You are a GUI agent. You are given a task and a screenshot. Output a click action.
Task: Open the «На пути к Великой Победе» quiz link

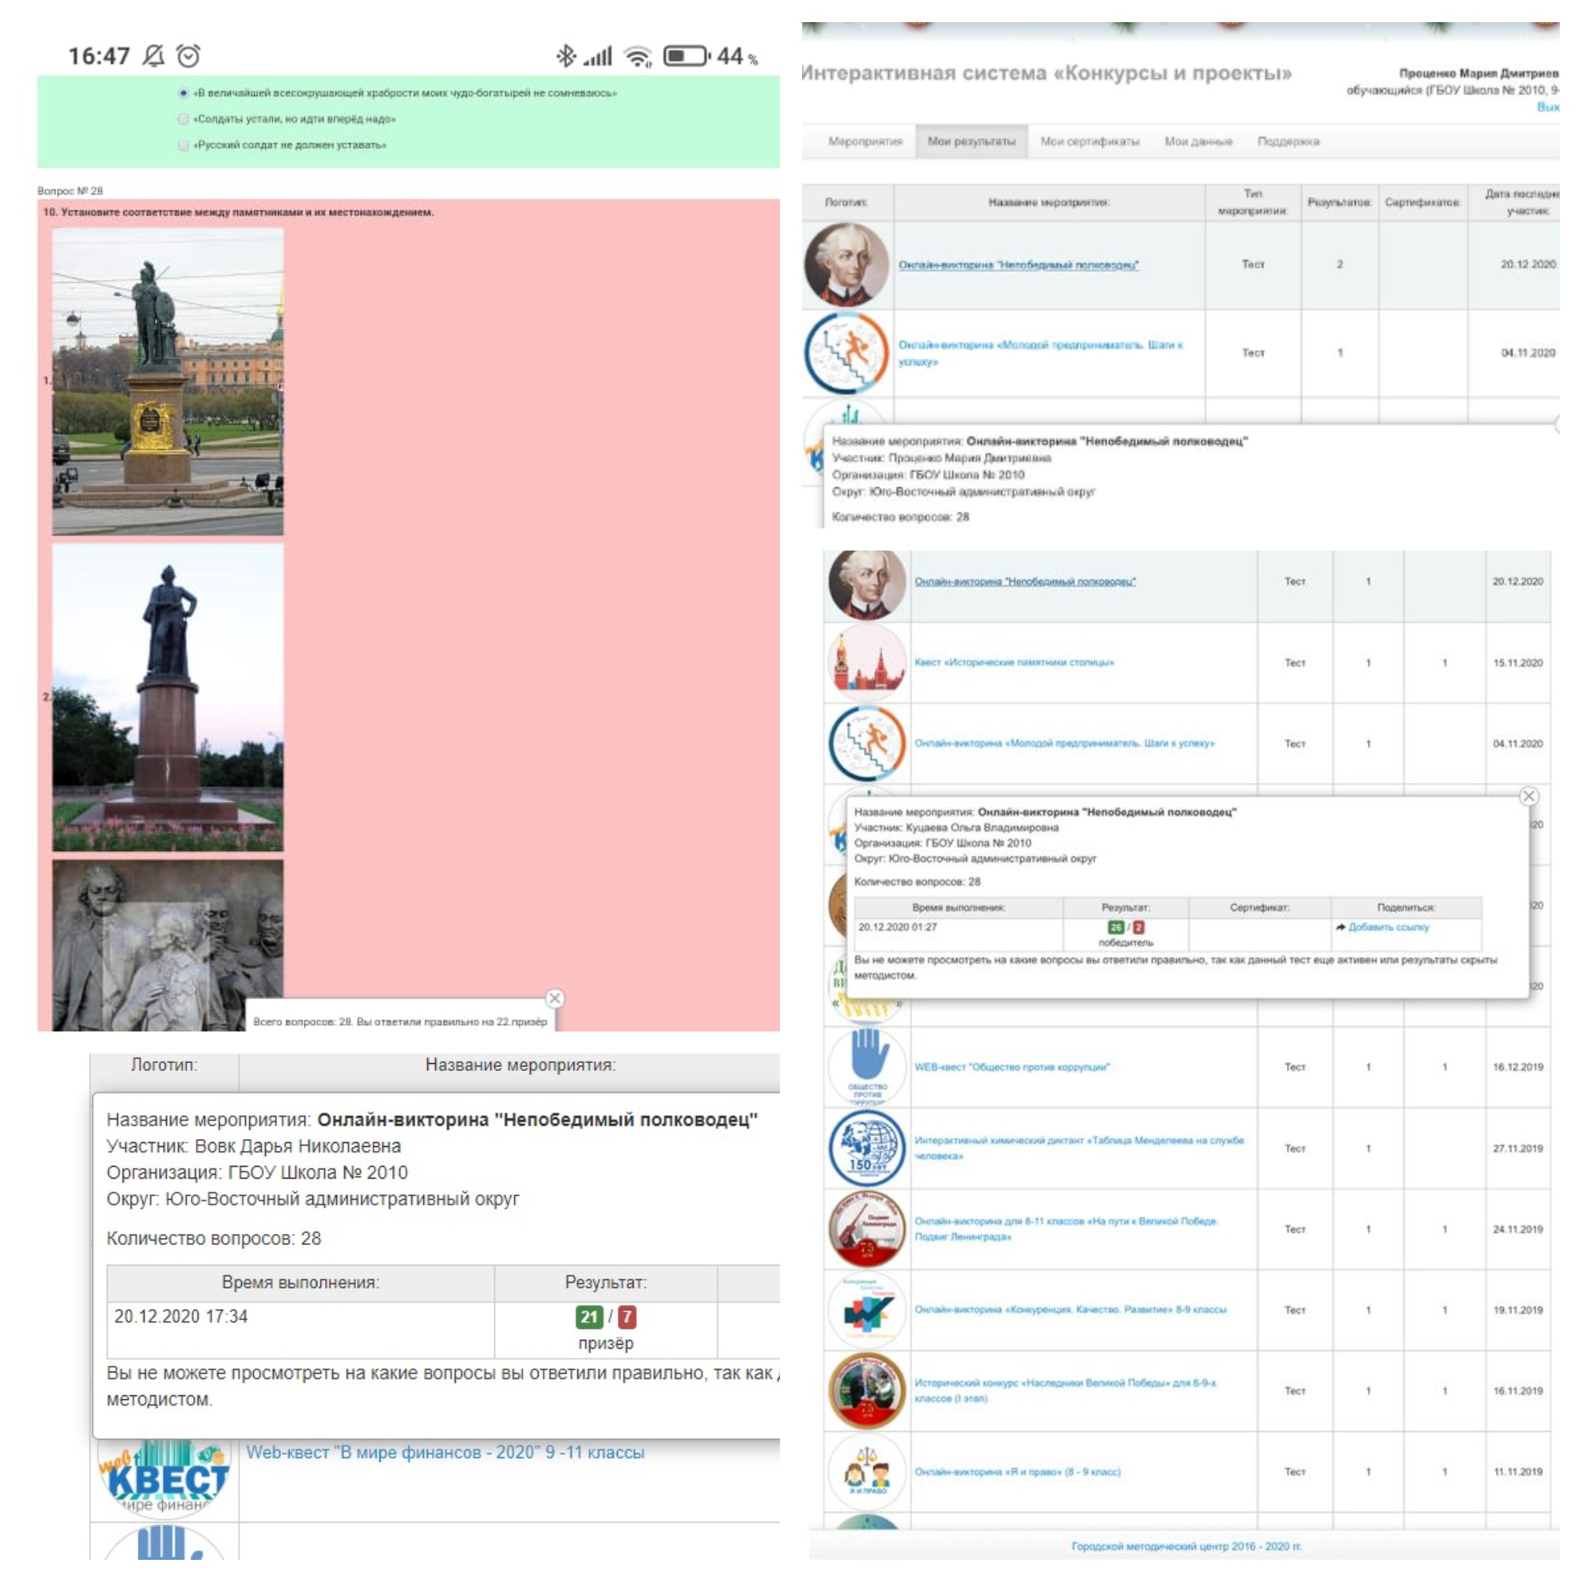tap(1066, 1228)
